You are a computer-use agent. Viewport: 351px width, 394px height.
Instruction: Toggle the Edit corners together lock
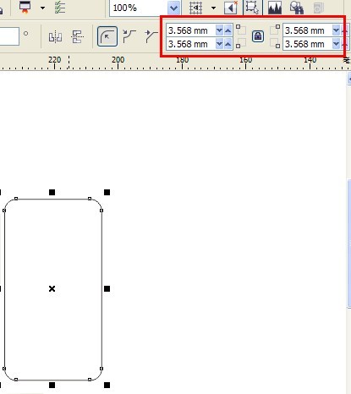[x=258, y=36]
